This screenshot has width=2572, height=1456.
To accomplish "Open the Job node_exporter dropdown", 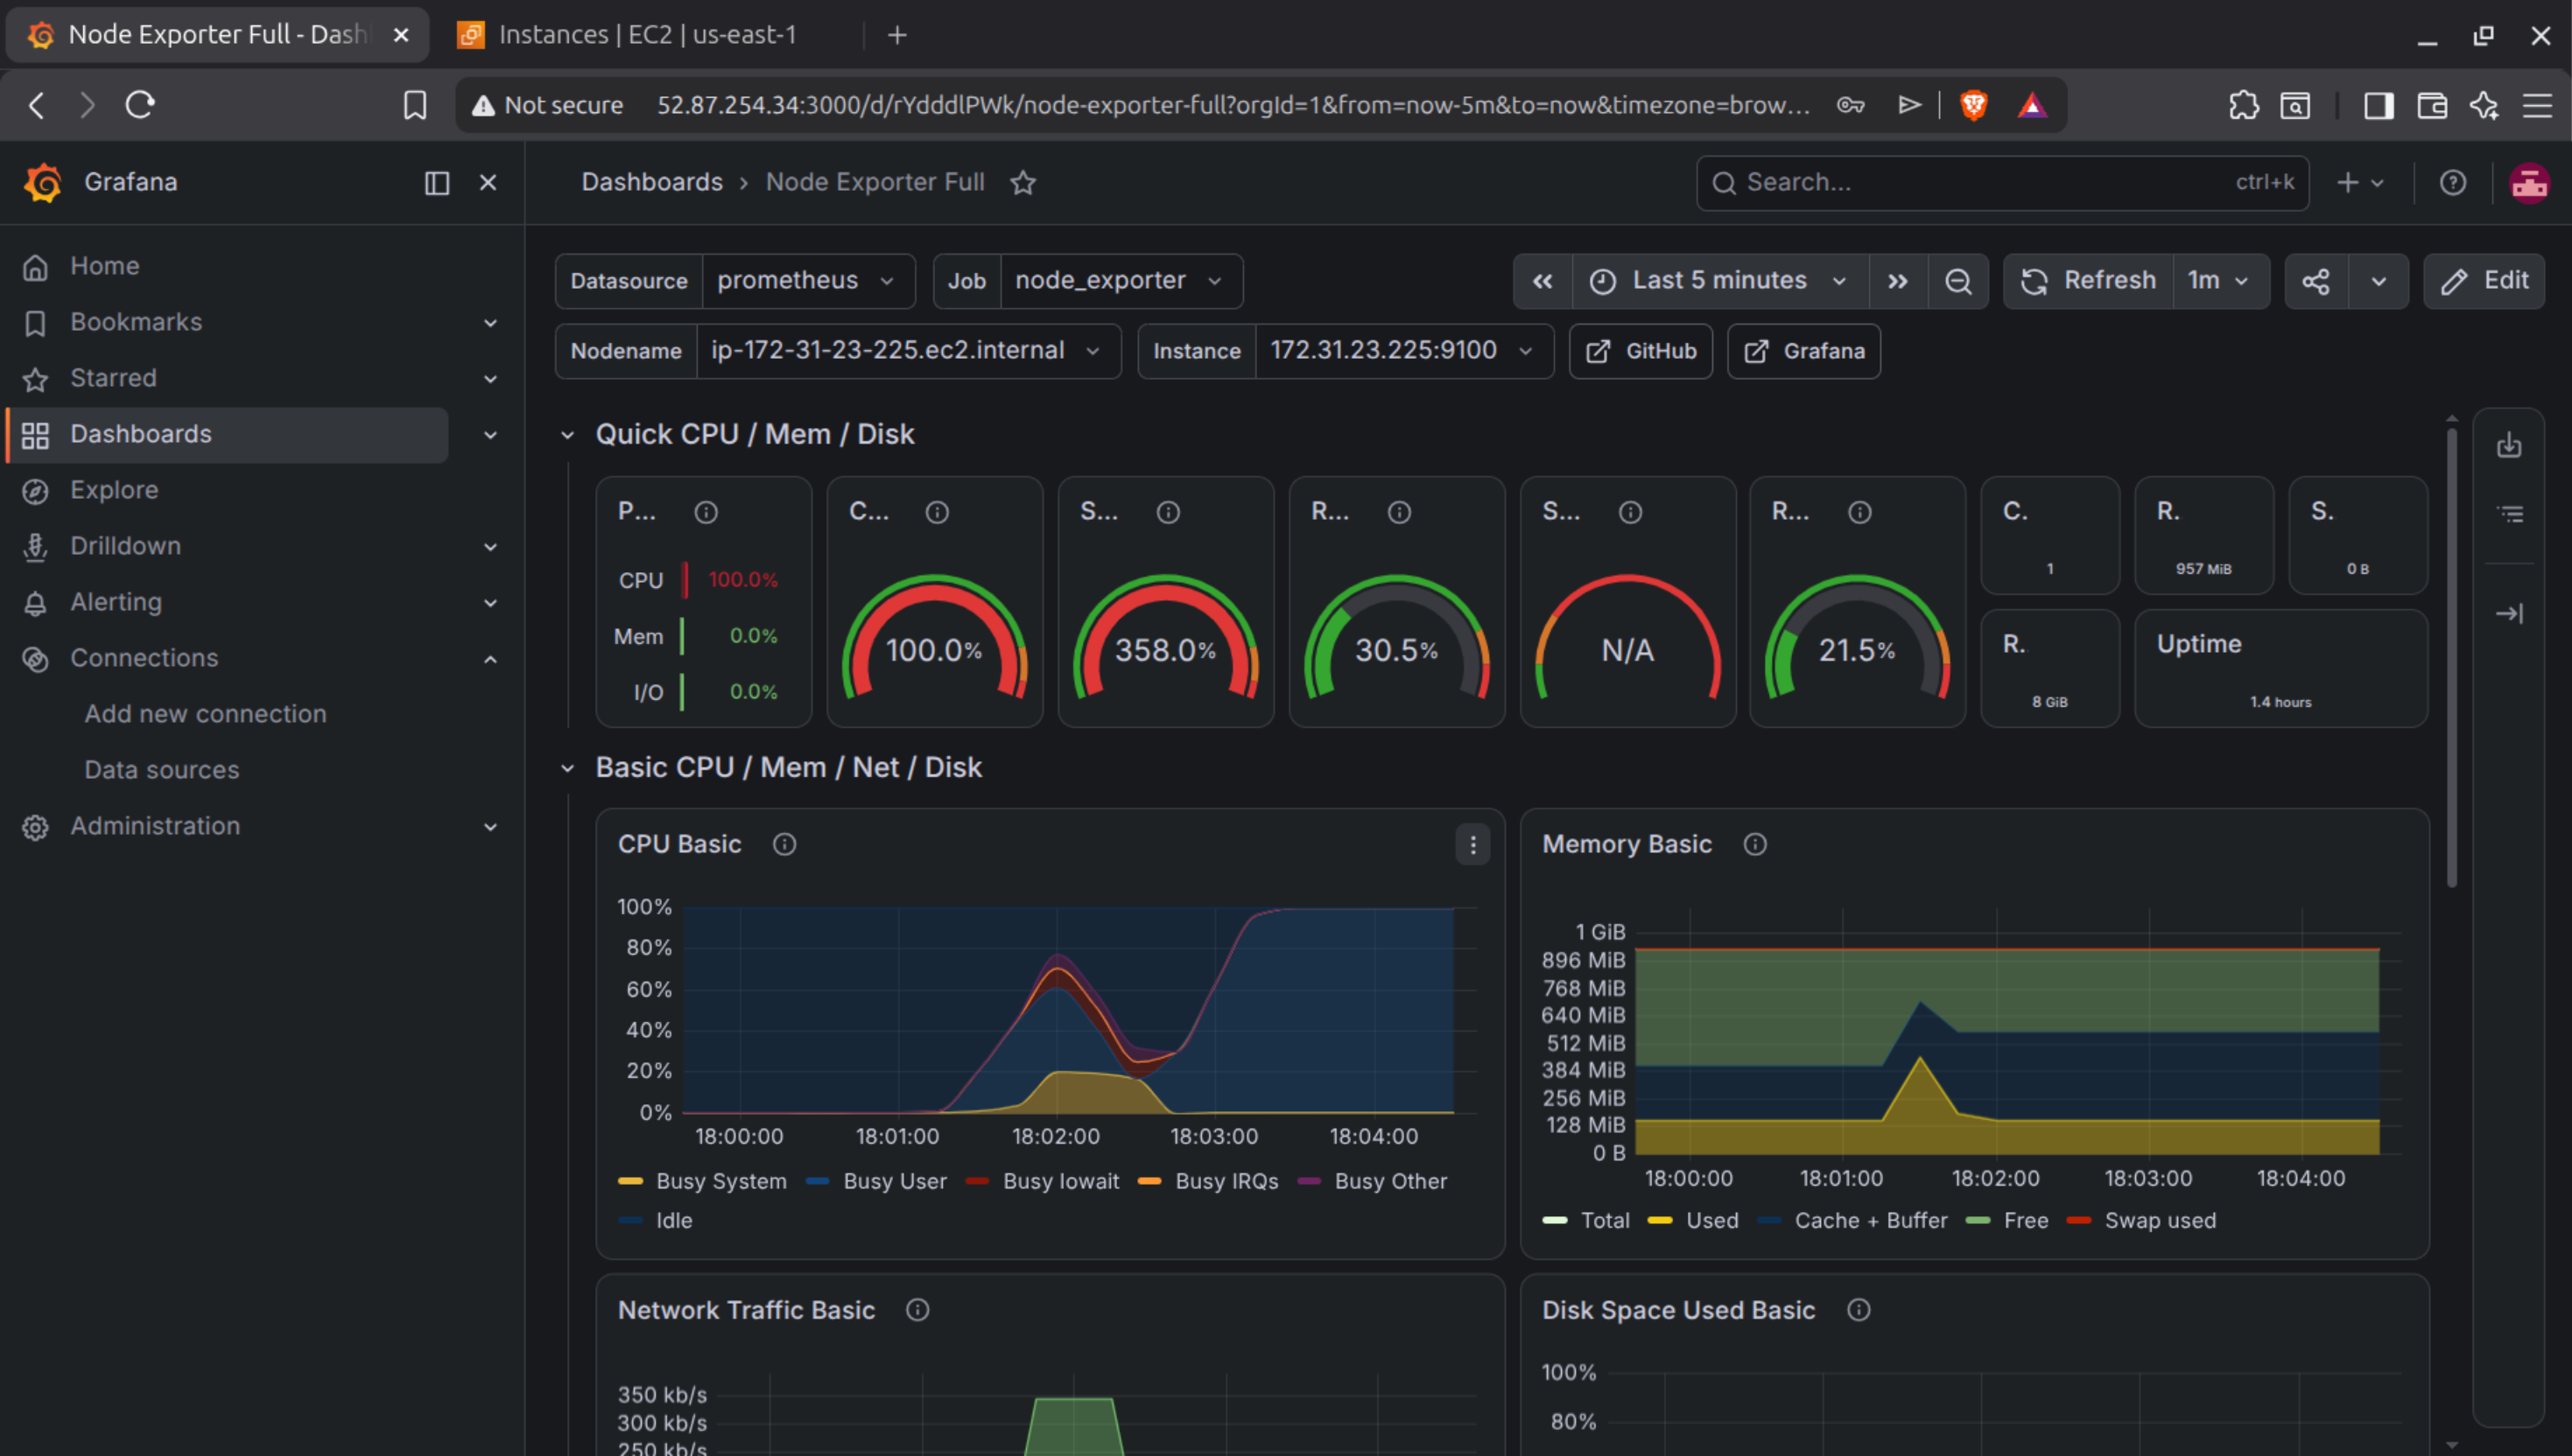I will (x=1121, y=281).
